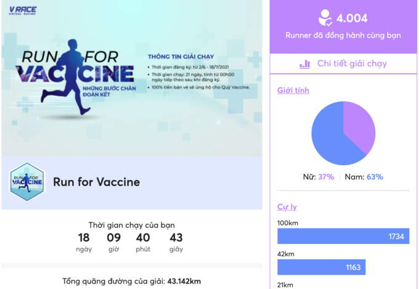Viewport: 419px width, 289px height.
Task: Click the Nữ: 37% legend label
Action: pos(319,177)
